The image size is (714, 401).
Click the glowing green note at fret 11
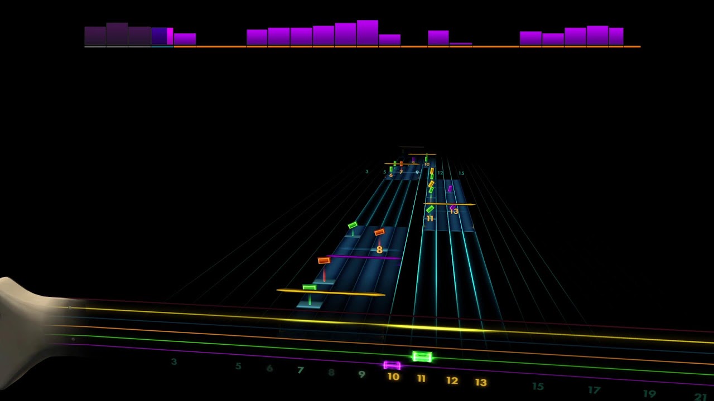pyautogui.click(x=422, y=356)
